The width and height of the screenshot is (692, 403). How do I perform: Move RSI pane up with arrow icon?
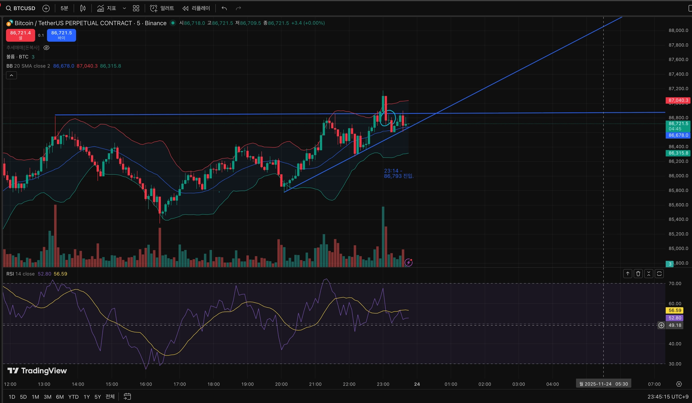pyautogui.click(x=627, y=274)
